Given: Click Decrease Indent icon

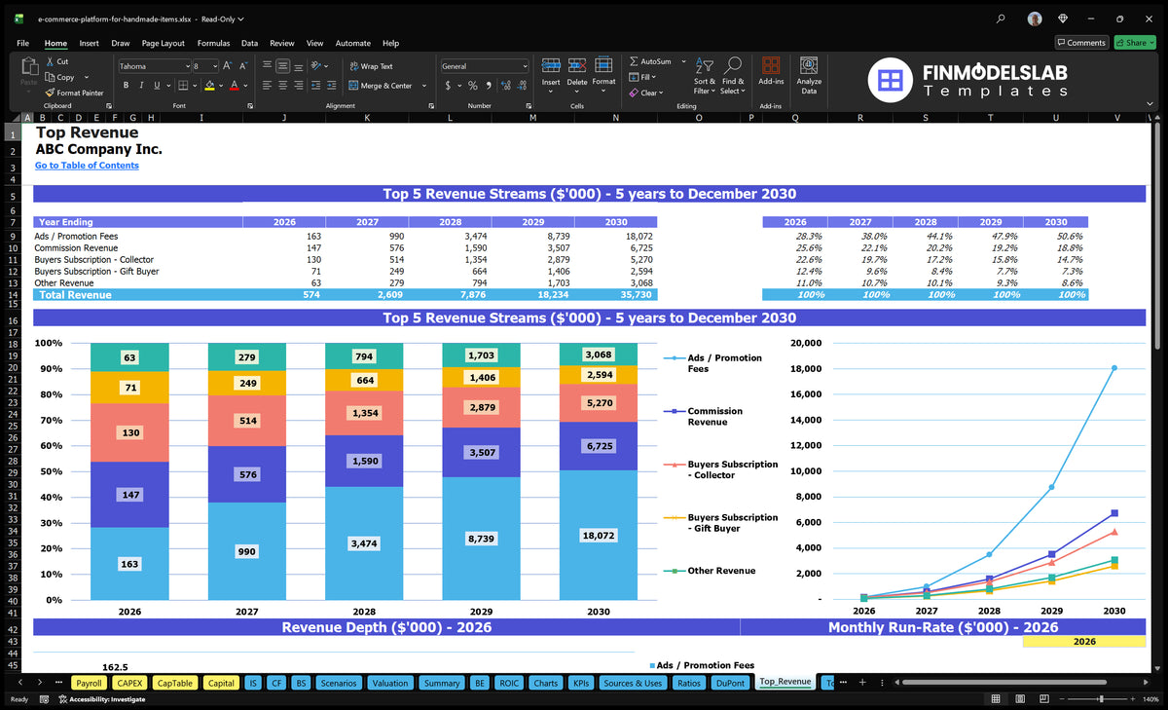Looking at the screenshot, I should [x=316, y=86].
